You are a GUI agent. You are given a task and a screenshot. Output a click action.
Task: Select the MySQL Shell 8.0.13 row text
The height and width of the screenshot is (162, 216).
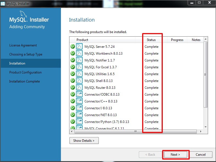pos(99,81)
